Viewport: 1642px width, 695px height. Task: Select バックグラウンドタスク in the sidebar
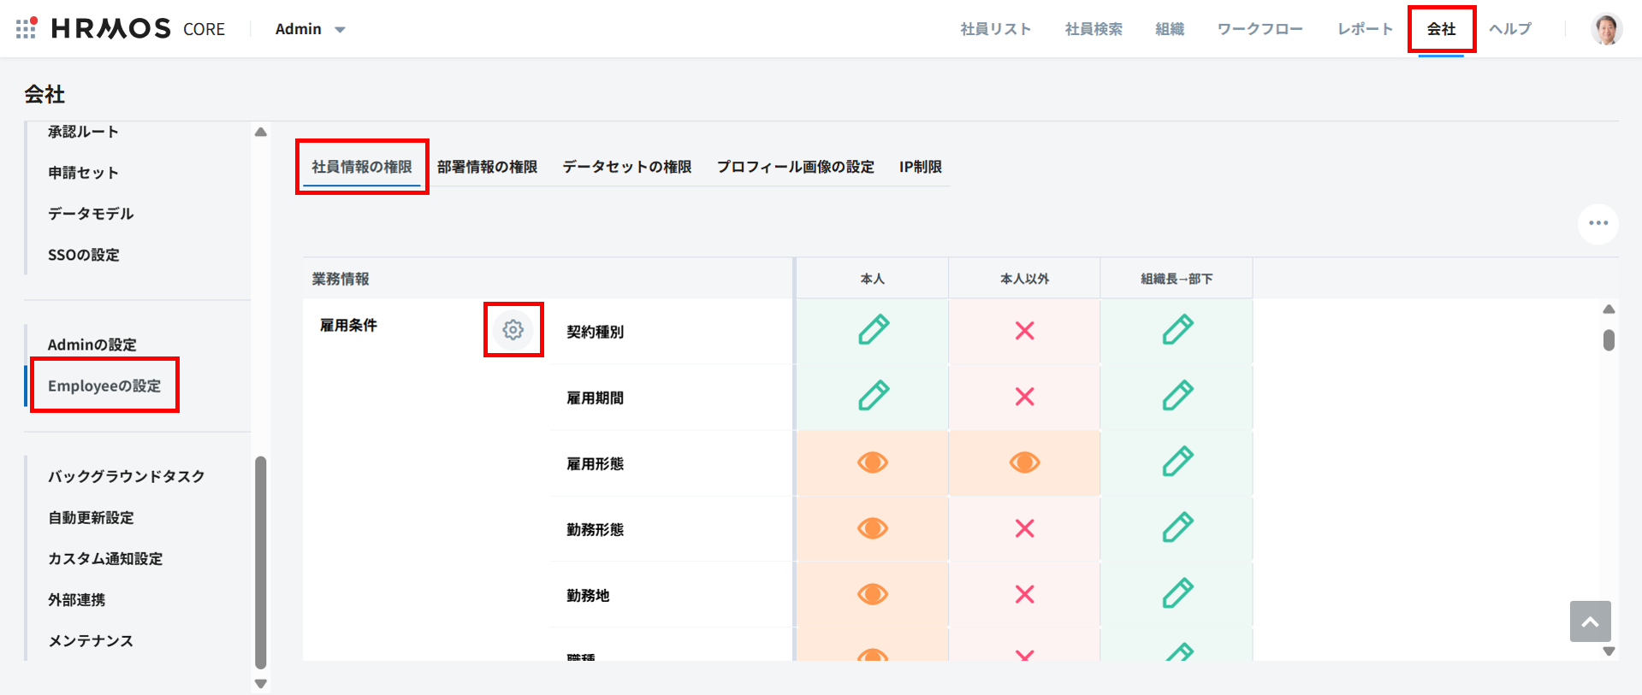point(126,476)
